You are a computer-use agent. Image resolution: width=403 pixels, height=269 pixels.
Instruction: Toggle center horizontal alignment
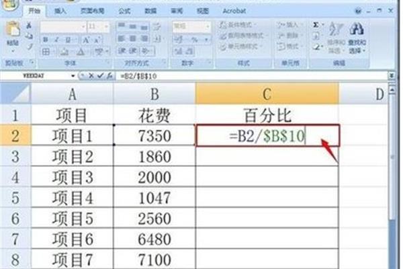coord(133,38)
